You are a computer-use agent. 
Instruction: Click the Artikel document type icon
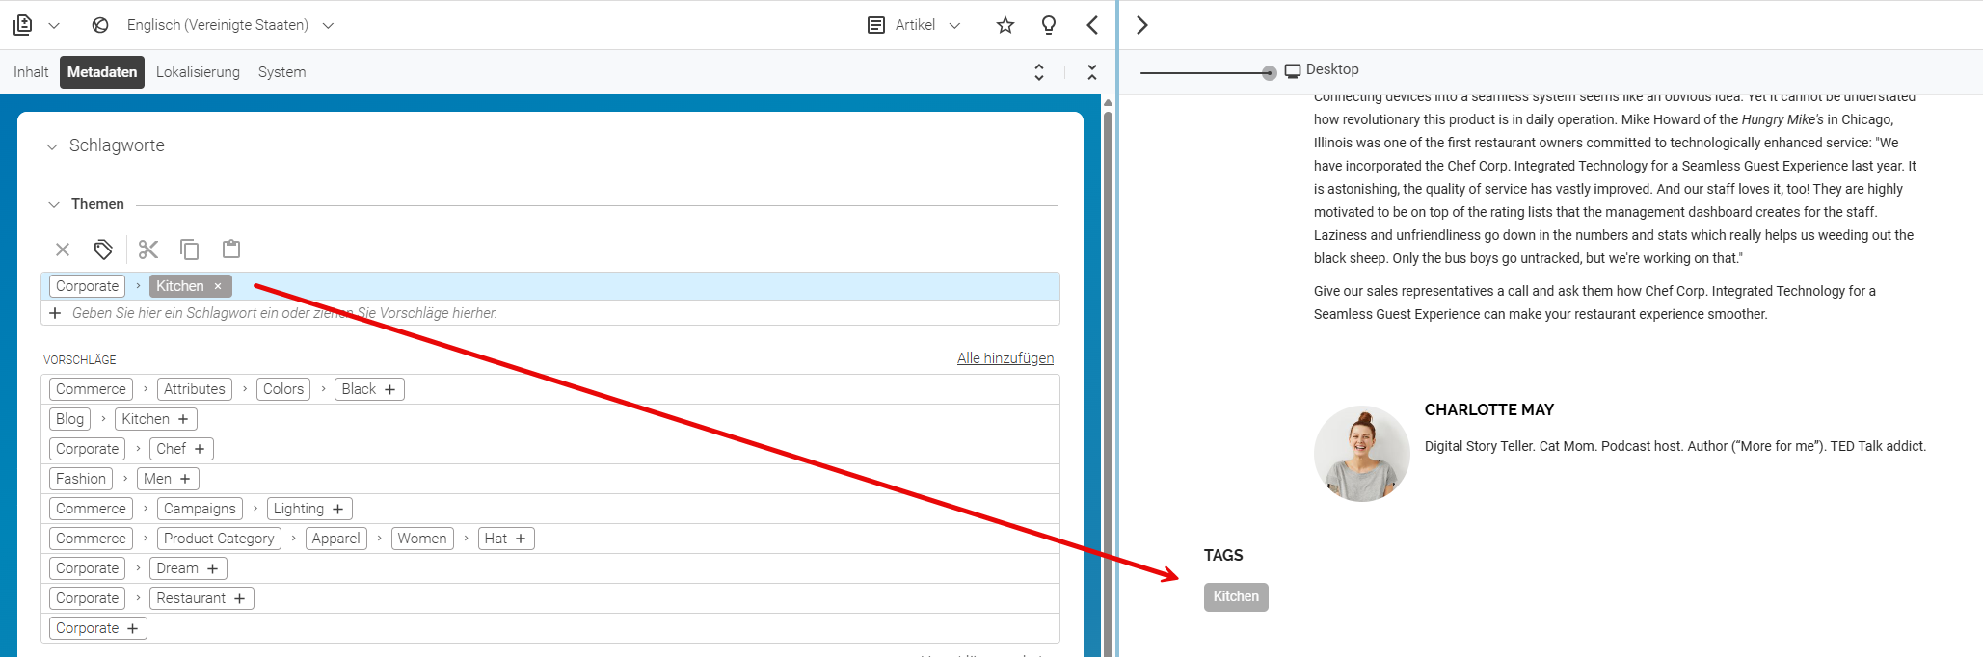[x=876, y=25]
